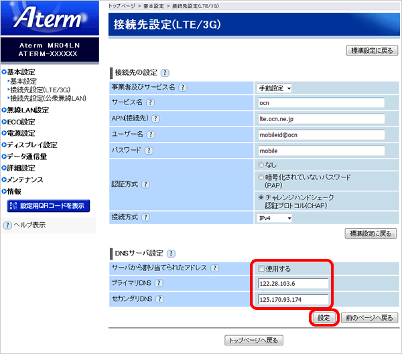Screen dimensions: 402x354
Task: Open メンテナンス menu section
Action: (x=24, y=179)
